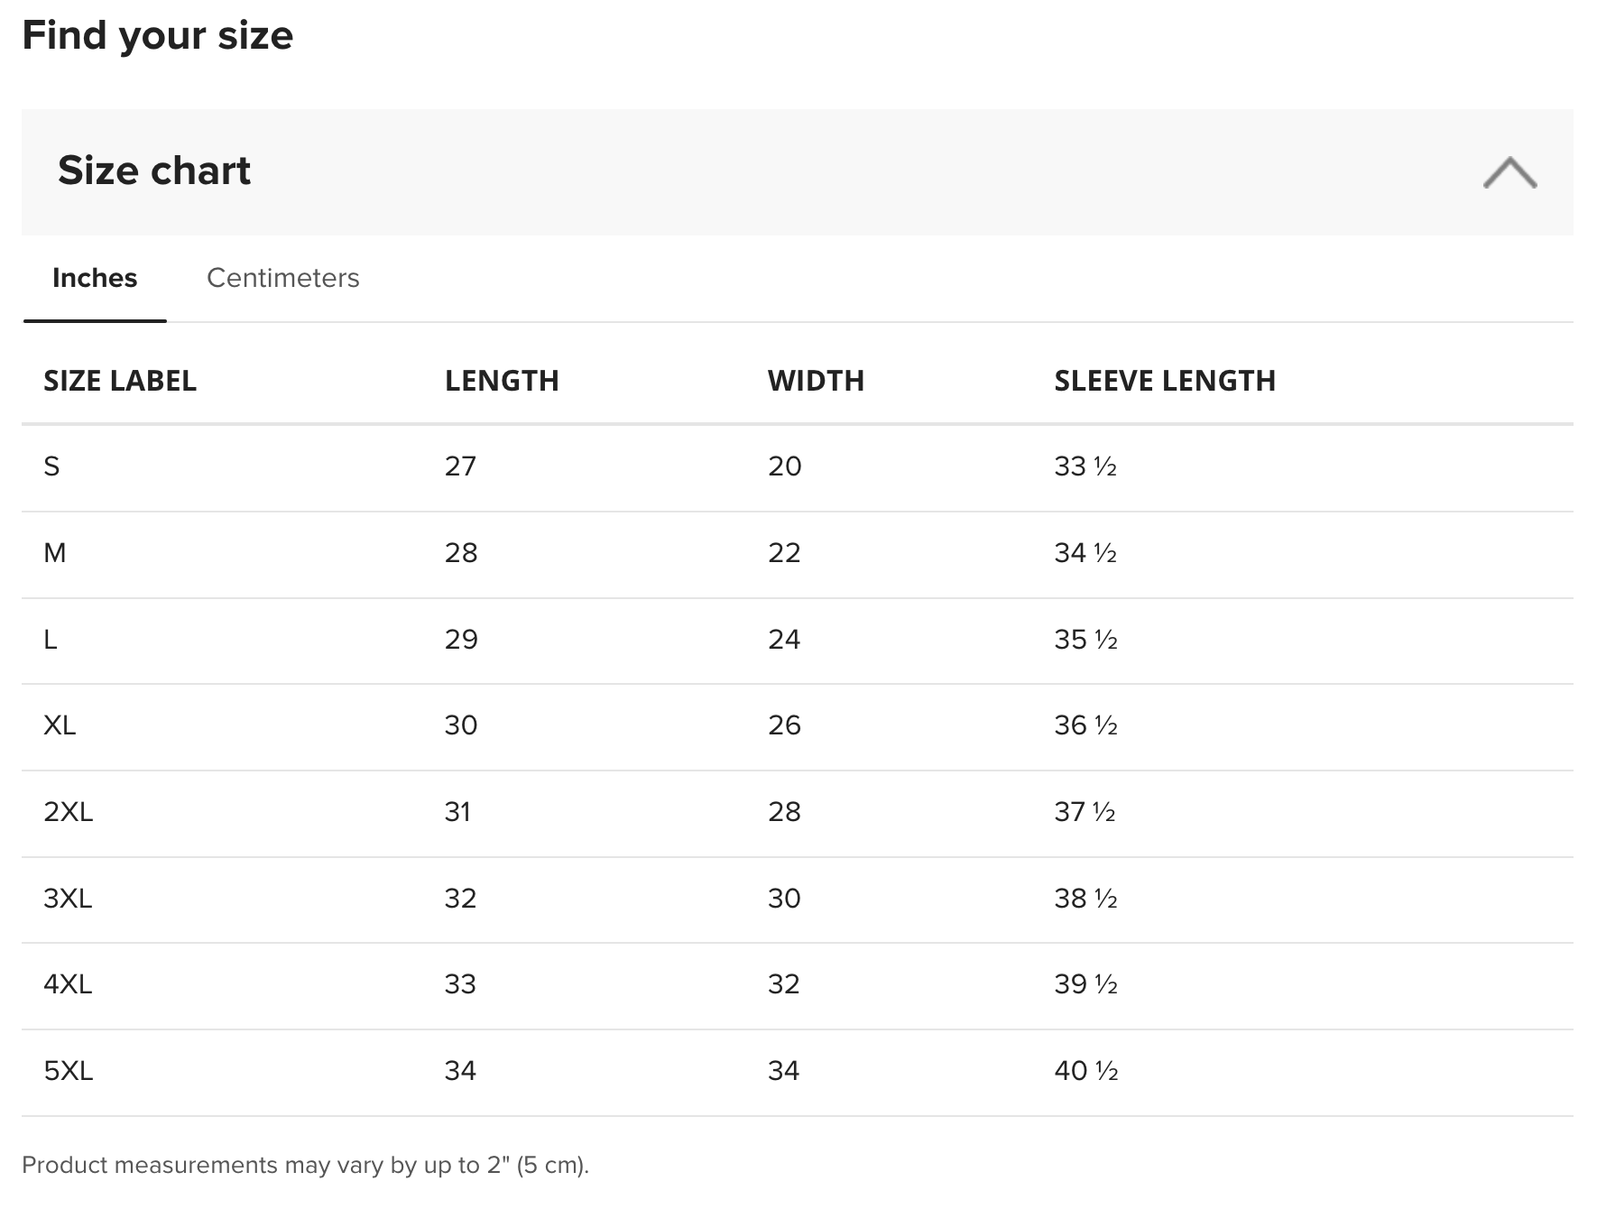Select the XL size row label

[x=60, y=725]
